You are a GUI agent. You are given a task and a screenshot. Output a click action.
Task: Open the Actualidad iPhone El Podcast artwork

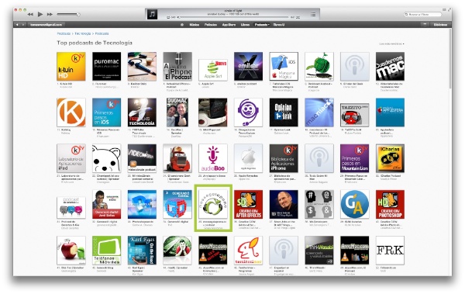click(177, 66)
